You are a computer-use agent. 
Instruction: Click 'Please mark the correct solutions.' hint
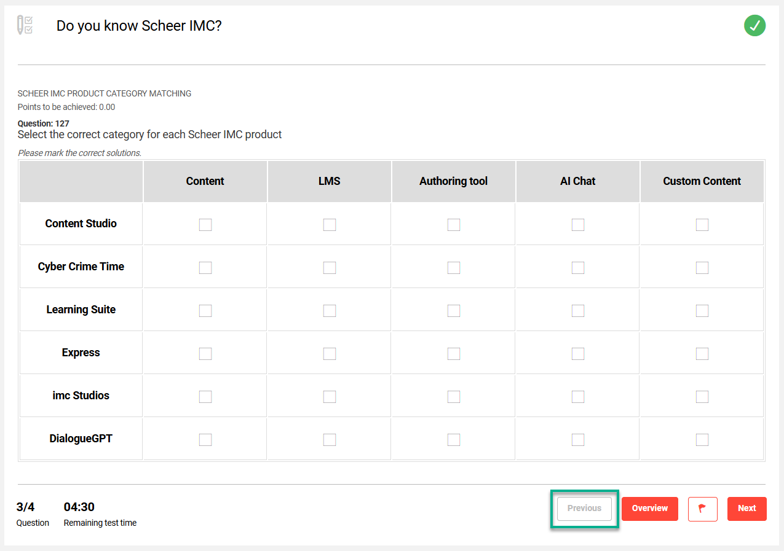point(80,153)
